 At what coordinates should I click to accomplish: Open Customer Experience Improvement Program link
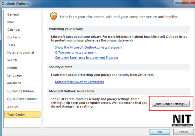[x=86, y=58]
